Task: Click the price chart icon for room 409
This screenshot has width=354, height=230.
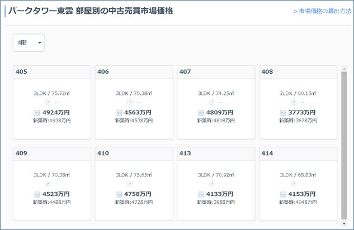Action: 37,194
